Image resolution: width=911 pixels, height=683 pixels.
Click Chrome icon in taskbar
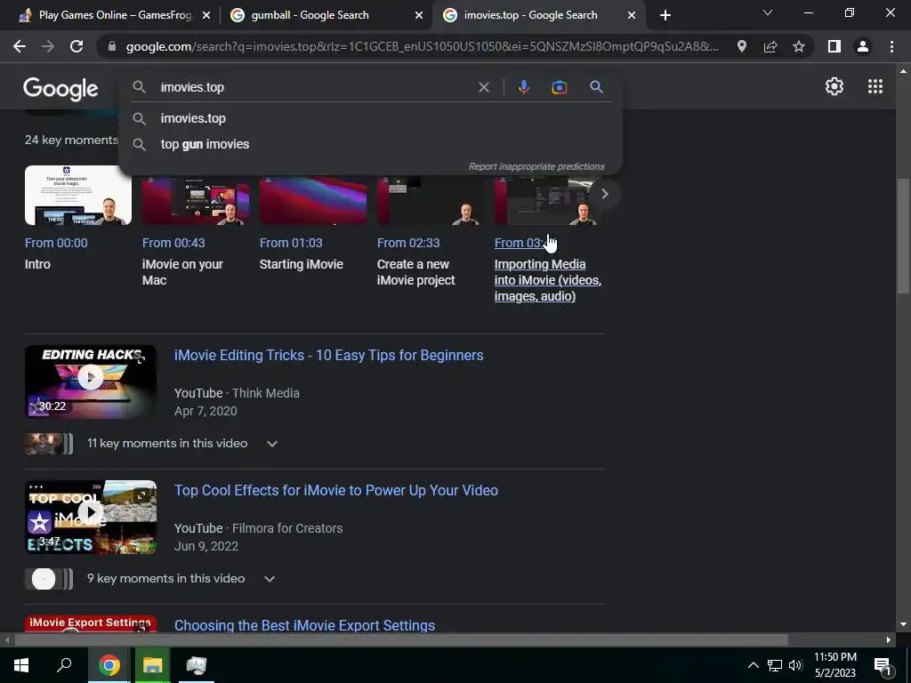(x=109, y=665)
